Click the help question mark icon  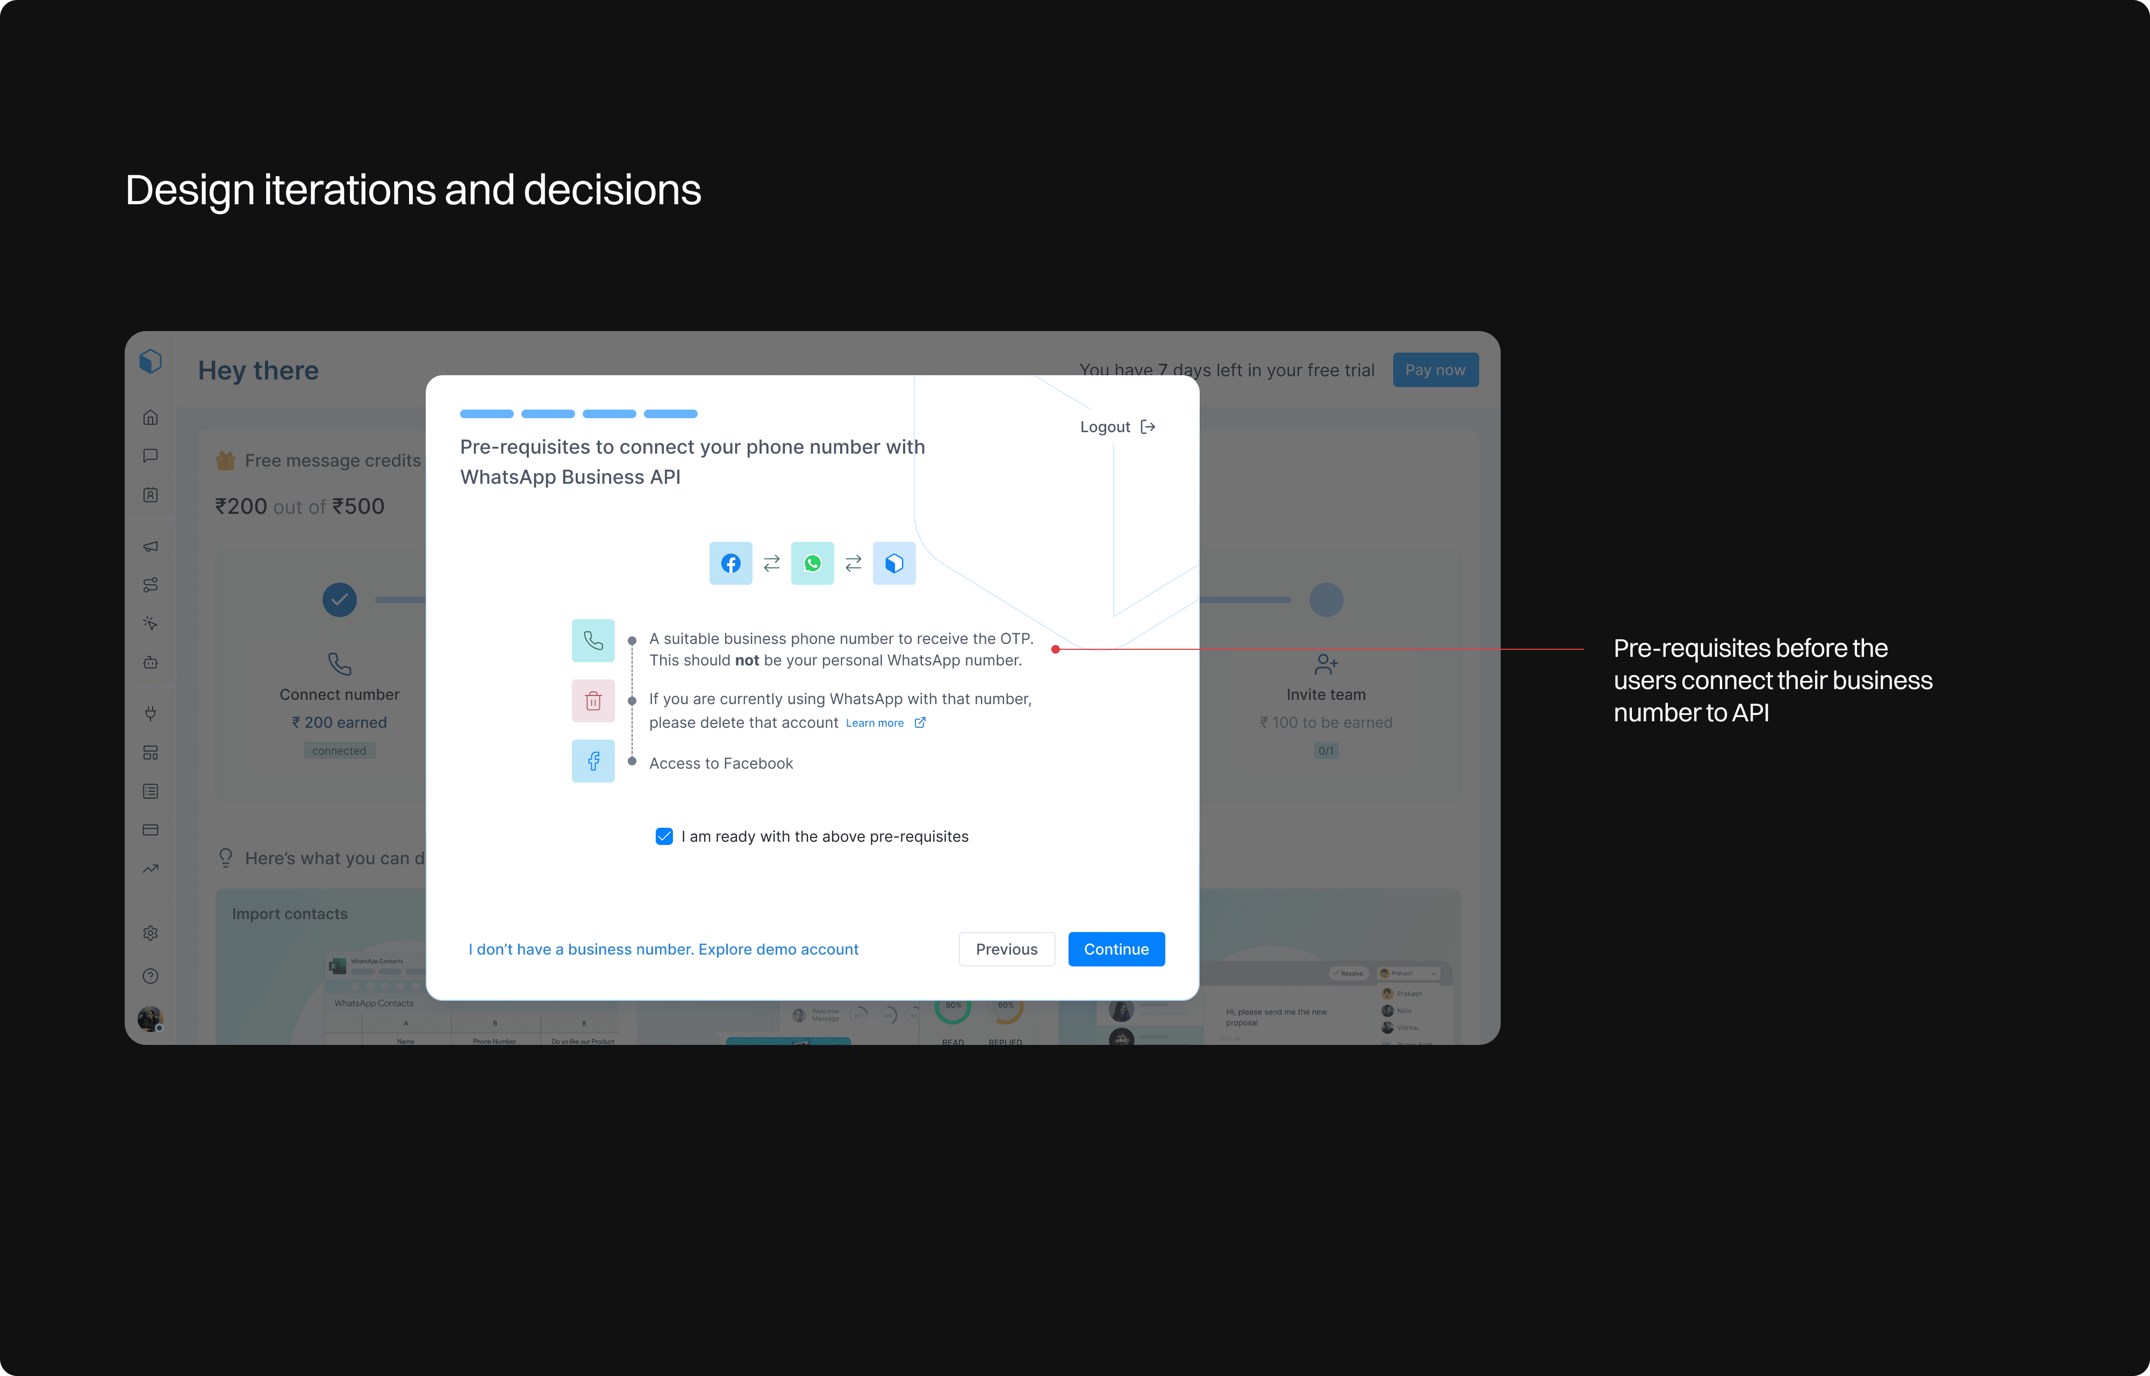click(x=151, y=976)
